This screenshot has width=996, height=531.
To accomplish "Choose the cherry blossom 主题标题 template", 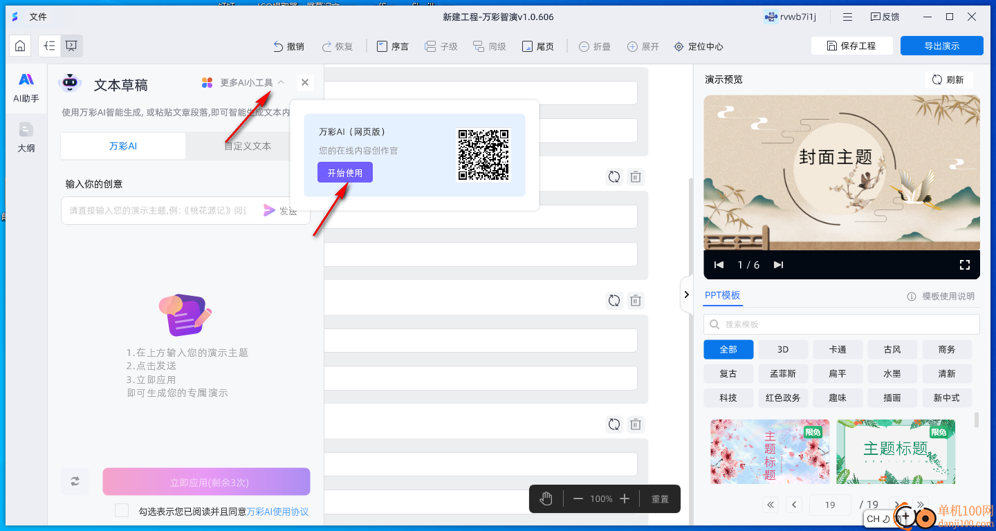I will [x=770, y=451].
